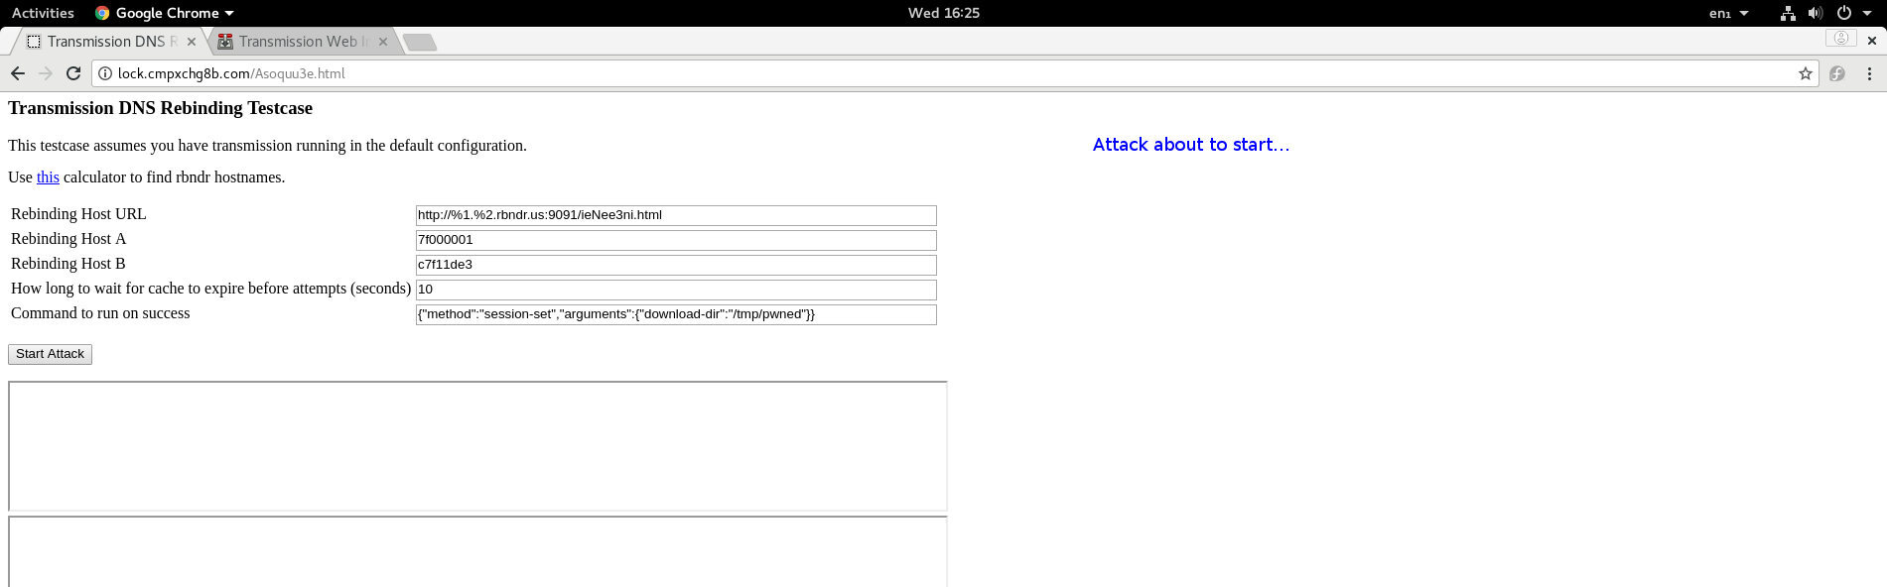The image size is (1887, 587).
Task: Close the Transmission Web Interface tab
Action: click(382, 42)
